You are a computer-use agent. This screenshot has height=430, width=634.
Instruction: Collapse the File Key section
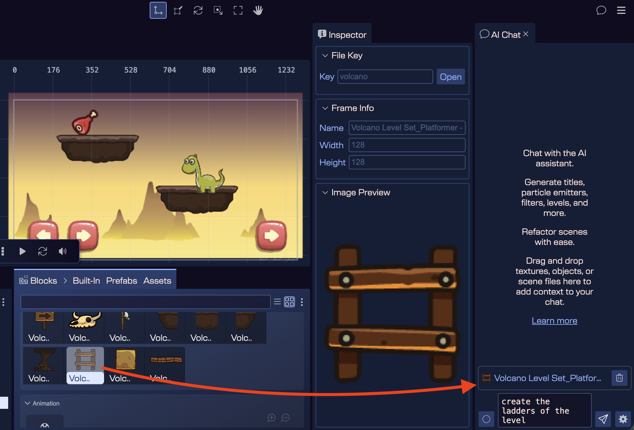325,55
